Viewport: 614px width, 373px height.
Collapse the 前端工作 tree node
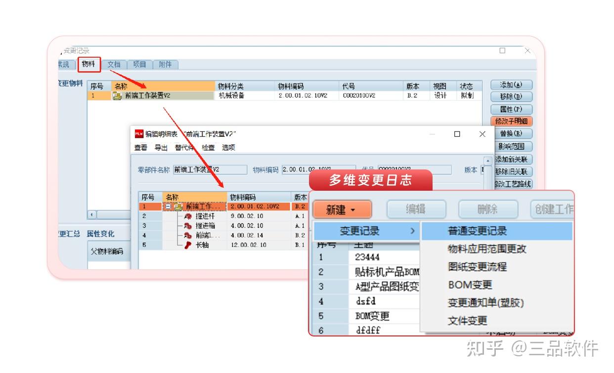(x=169, y=206)
